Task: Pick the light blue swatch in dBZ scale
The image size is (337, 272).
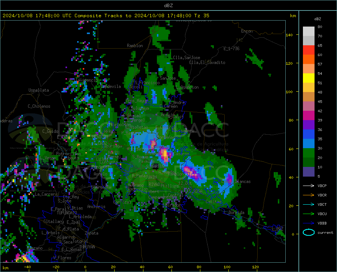Action: pyautogui.click(x=309, y=143)
